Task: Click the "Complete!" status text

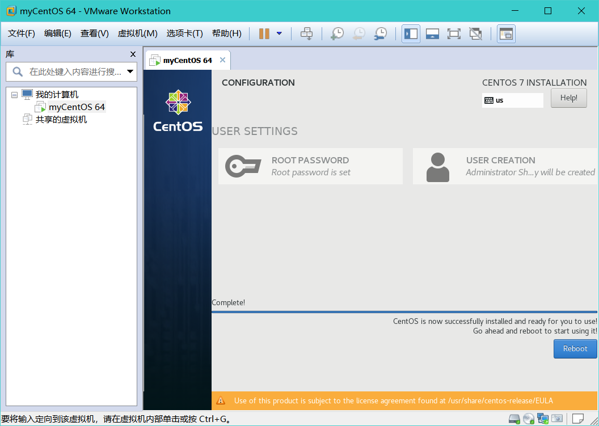Action: [x=229, y=302]
